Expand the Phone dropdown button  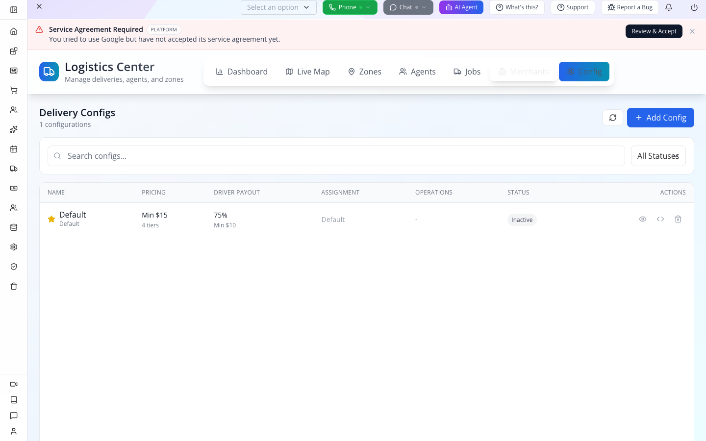(x=350, y=7)
